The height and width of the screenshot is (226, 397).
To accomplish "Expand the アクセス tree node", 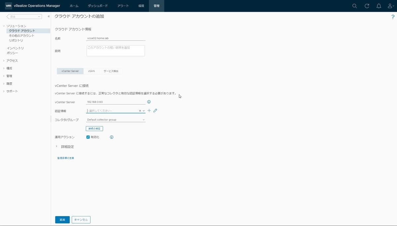I will tap(4, 61).
